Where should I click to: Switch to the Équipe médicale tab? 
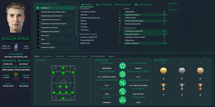click(144, 5)
